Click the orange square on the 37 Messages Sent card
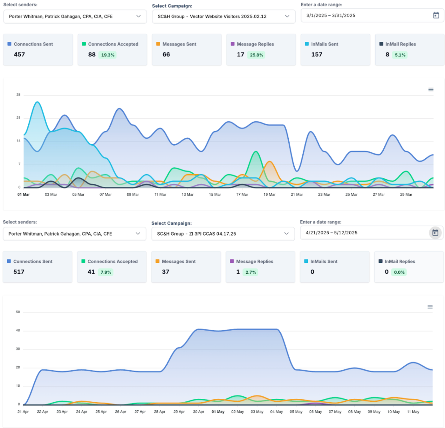 [157, 261]
